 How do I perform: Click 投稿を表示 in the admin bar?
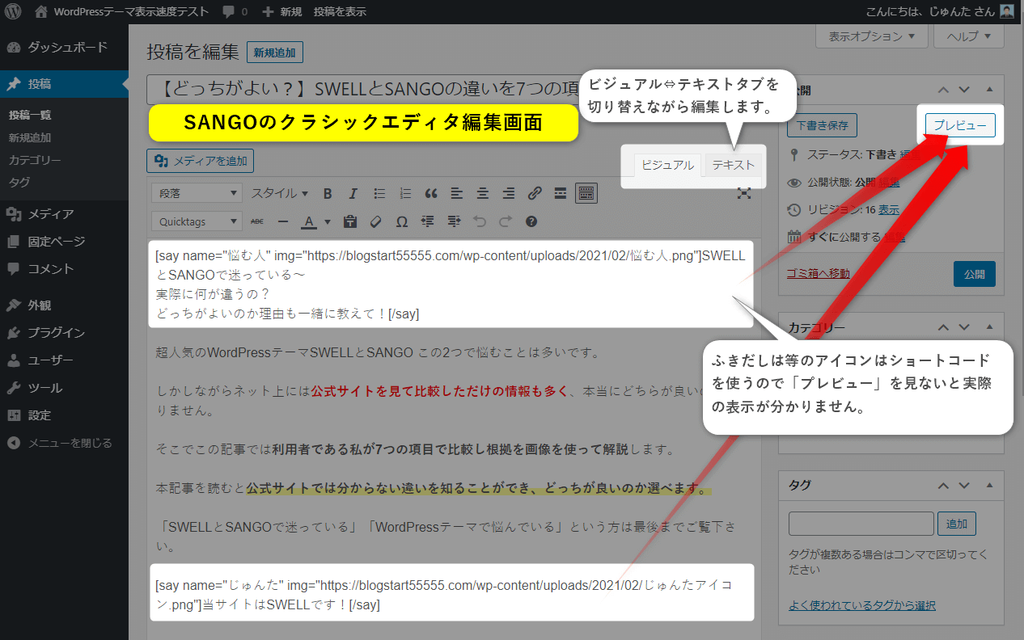(340, 11)
